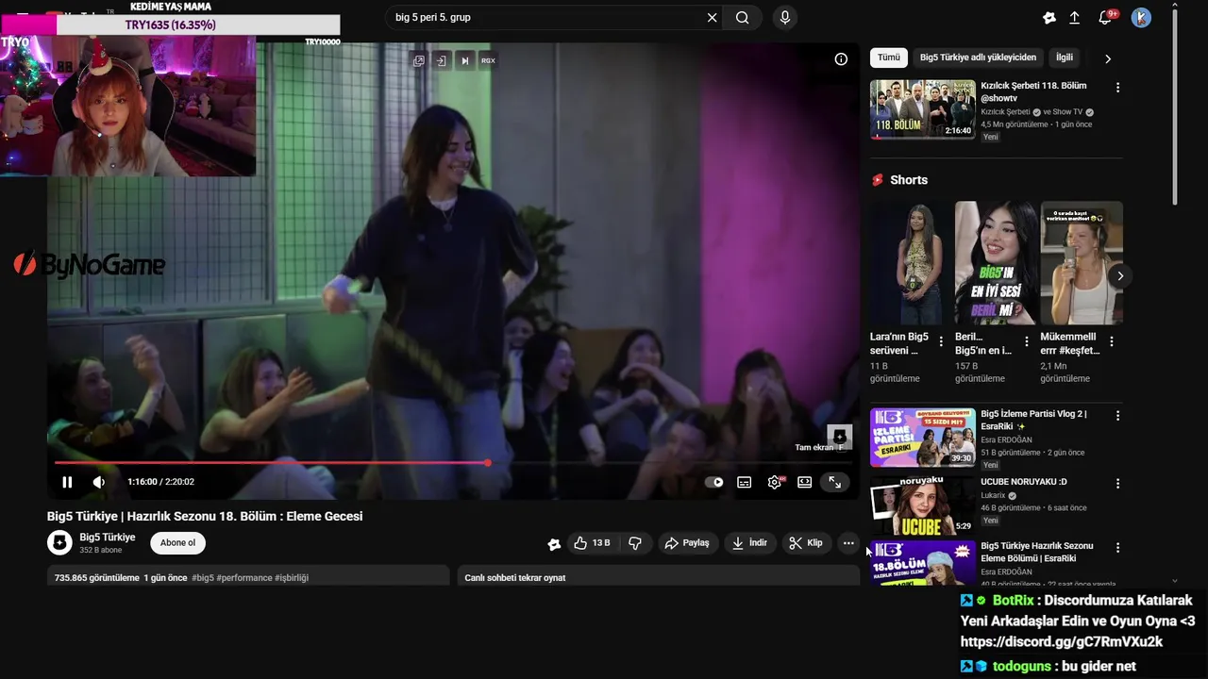Open Esra ERDOĞAN channel under Vlog 2
This screenshot has width=1208, height=679.
click(1007, 439)
